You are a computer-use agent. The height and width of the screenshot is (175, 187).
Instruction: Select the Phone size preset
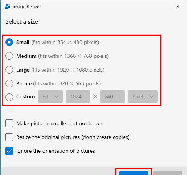(x=9, y=83)
